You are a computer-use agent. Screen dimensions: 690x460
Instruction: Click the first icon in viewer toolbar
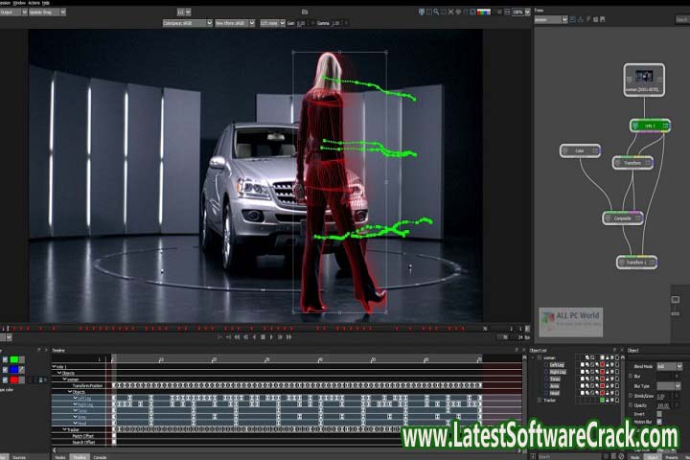[421, 12]
